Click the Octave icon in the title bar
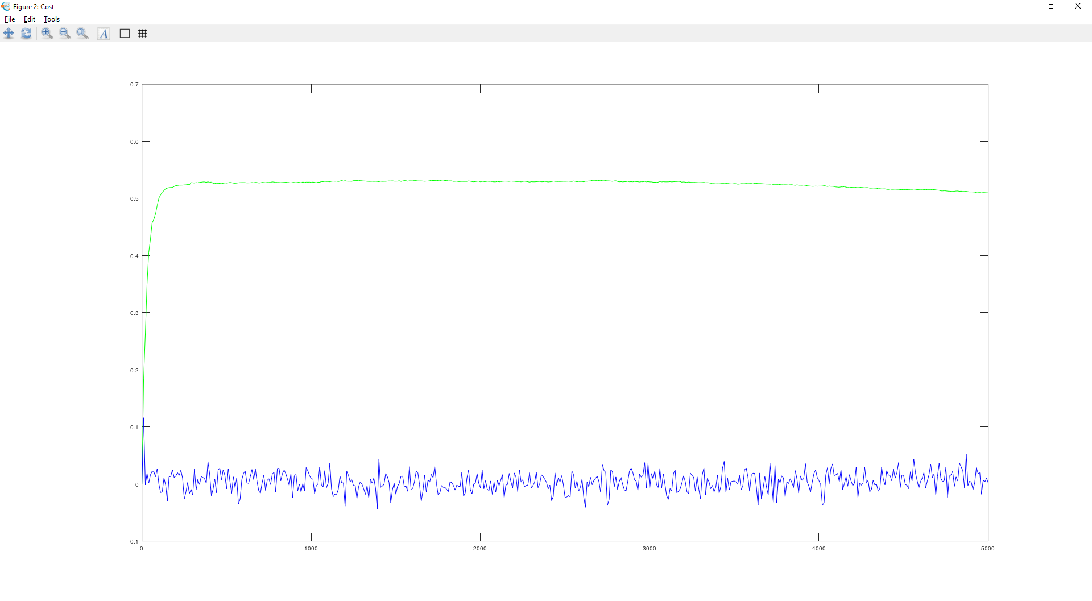Viewport: 1092px width, 601px height. pos(6,6)
